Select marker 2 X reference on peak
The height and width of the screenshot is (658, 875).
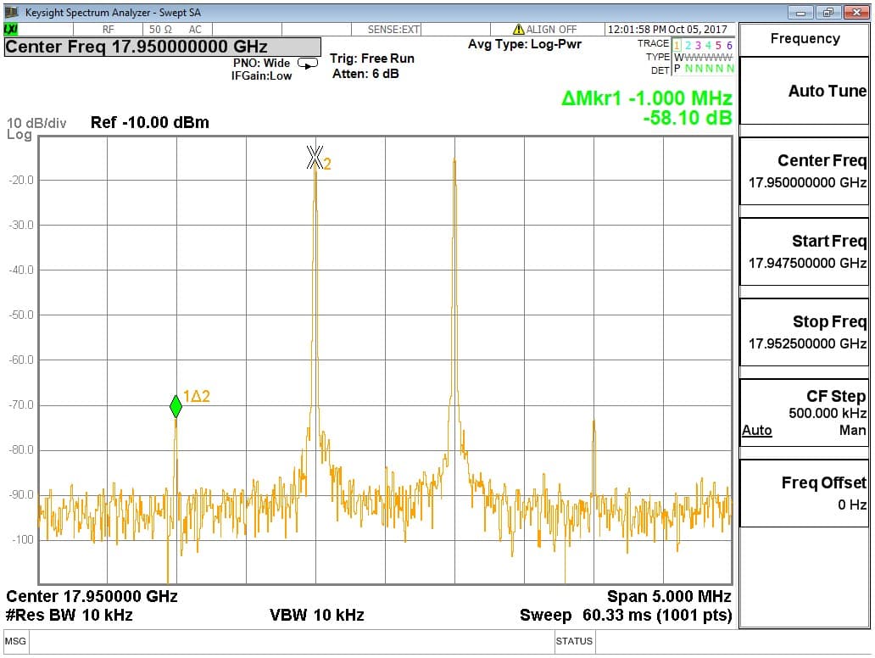[x=315, y=158]
